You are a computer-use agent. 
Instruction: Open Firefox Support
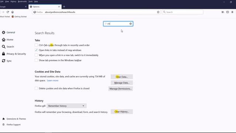11,125
